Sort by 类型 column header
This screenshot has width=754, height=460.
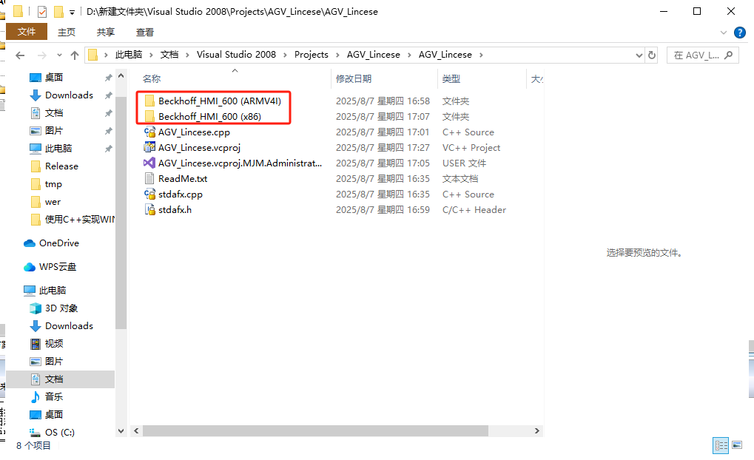click(x=451, y=79)
